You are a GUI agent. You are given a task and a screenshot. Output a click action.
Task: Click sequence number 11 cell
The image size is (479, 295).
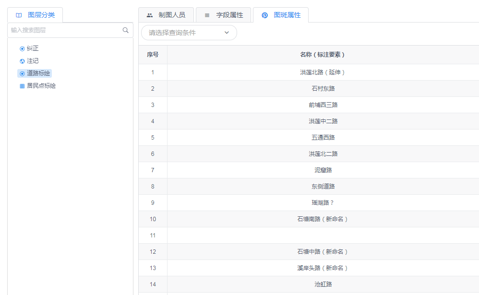pos(153,236)
